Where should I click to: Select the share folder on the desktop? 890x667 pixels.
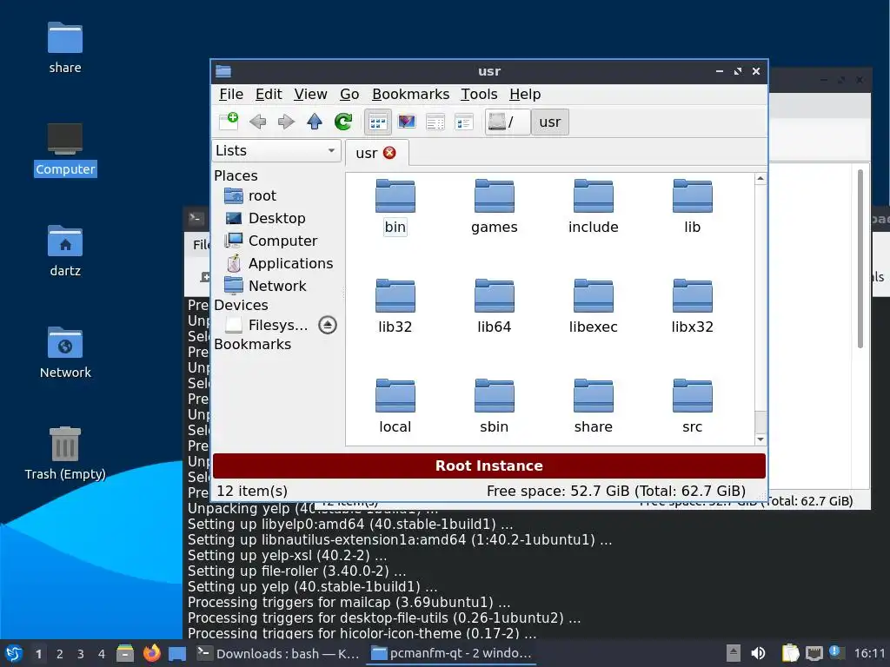click(x=65, y=49)
